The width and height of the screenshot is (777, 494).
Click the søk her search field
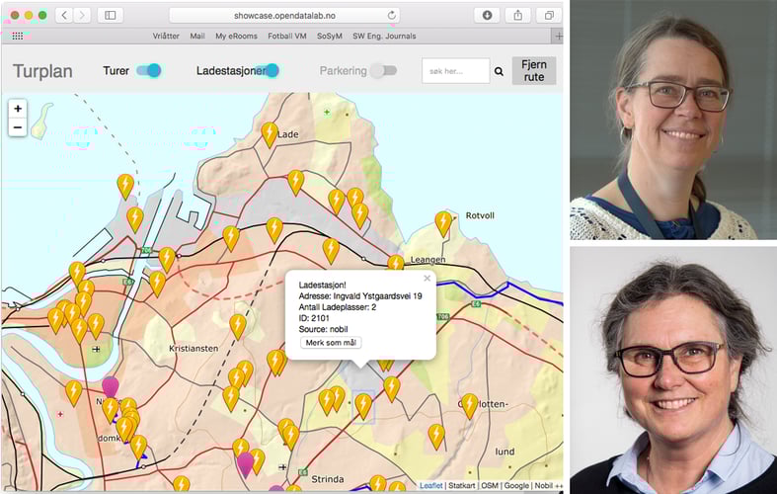click(x=455, y=71)
